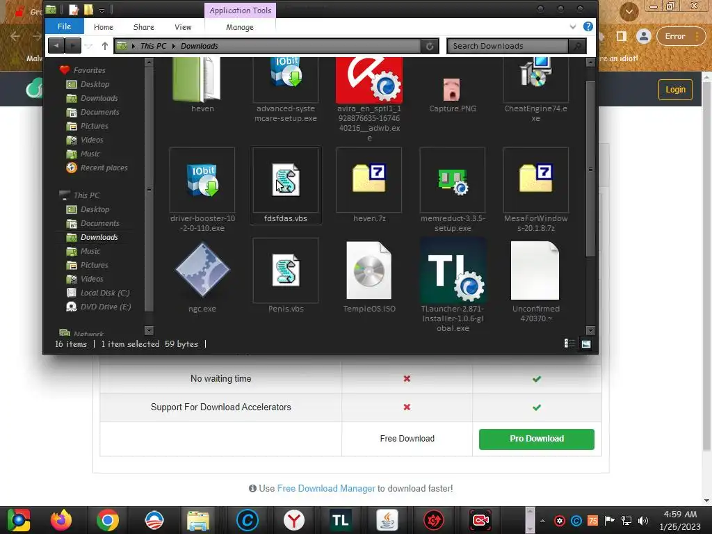Screen dimensions: 712x534
Task: Click Downloads in the address path
Action: tap(200, 46)
